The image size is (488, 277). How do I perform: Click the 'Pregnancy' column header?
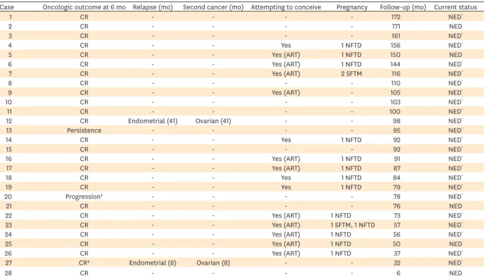(352, 7)
